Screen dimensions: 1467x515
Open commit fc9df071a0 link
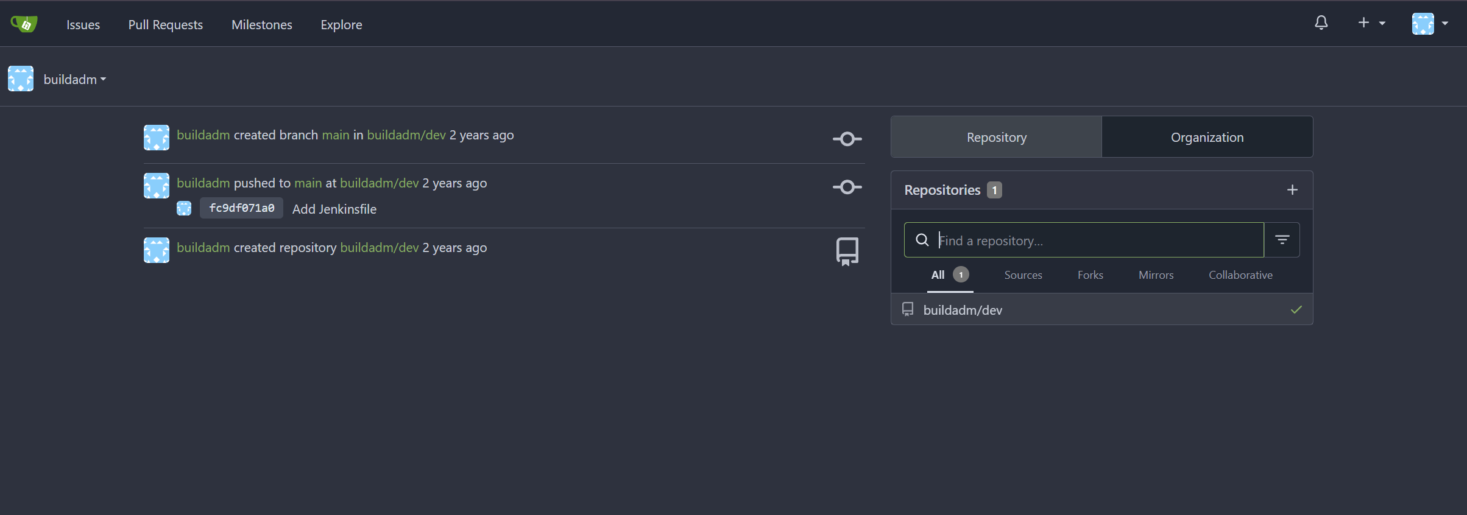coord(241,208)
